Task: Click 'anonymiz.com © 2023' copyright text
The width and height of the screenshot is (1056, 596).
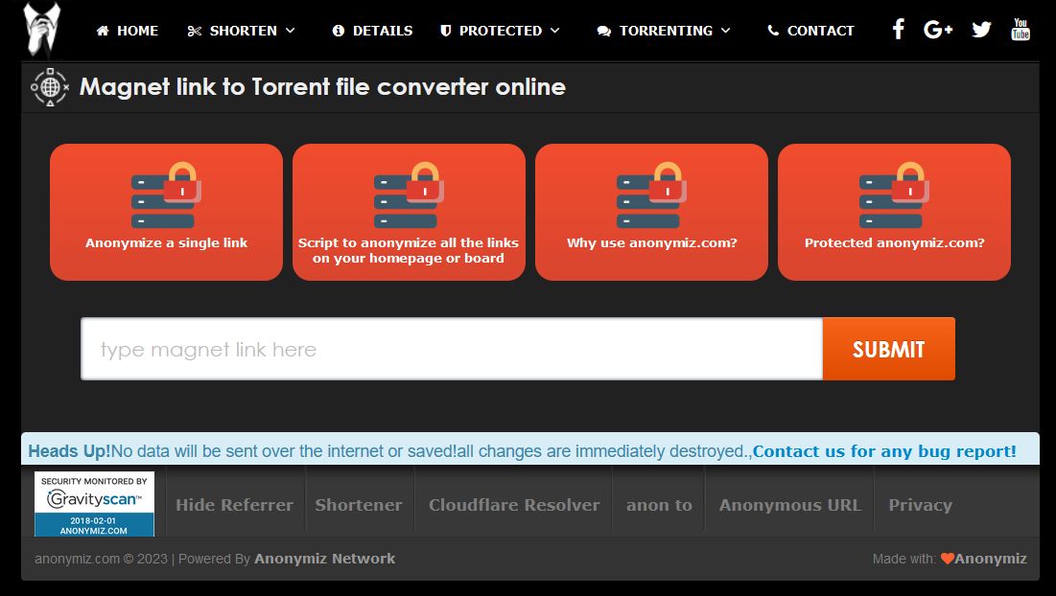Action: tap(101, 559)
